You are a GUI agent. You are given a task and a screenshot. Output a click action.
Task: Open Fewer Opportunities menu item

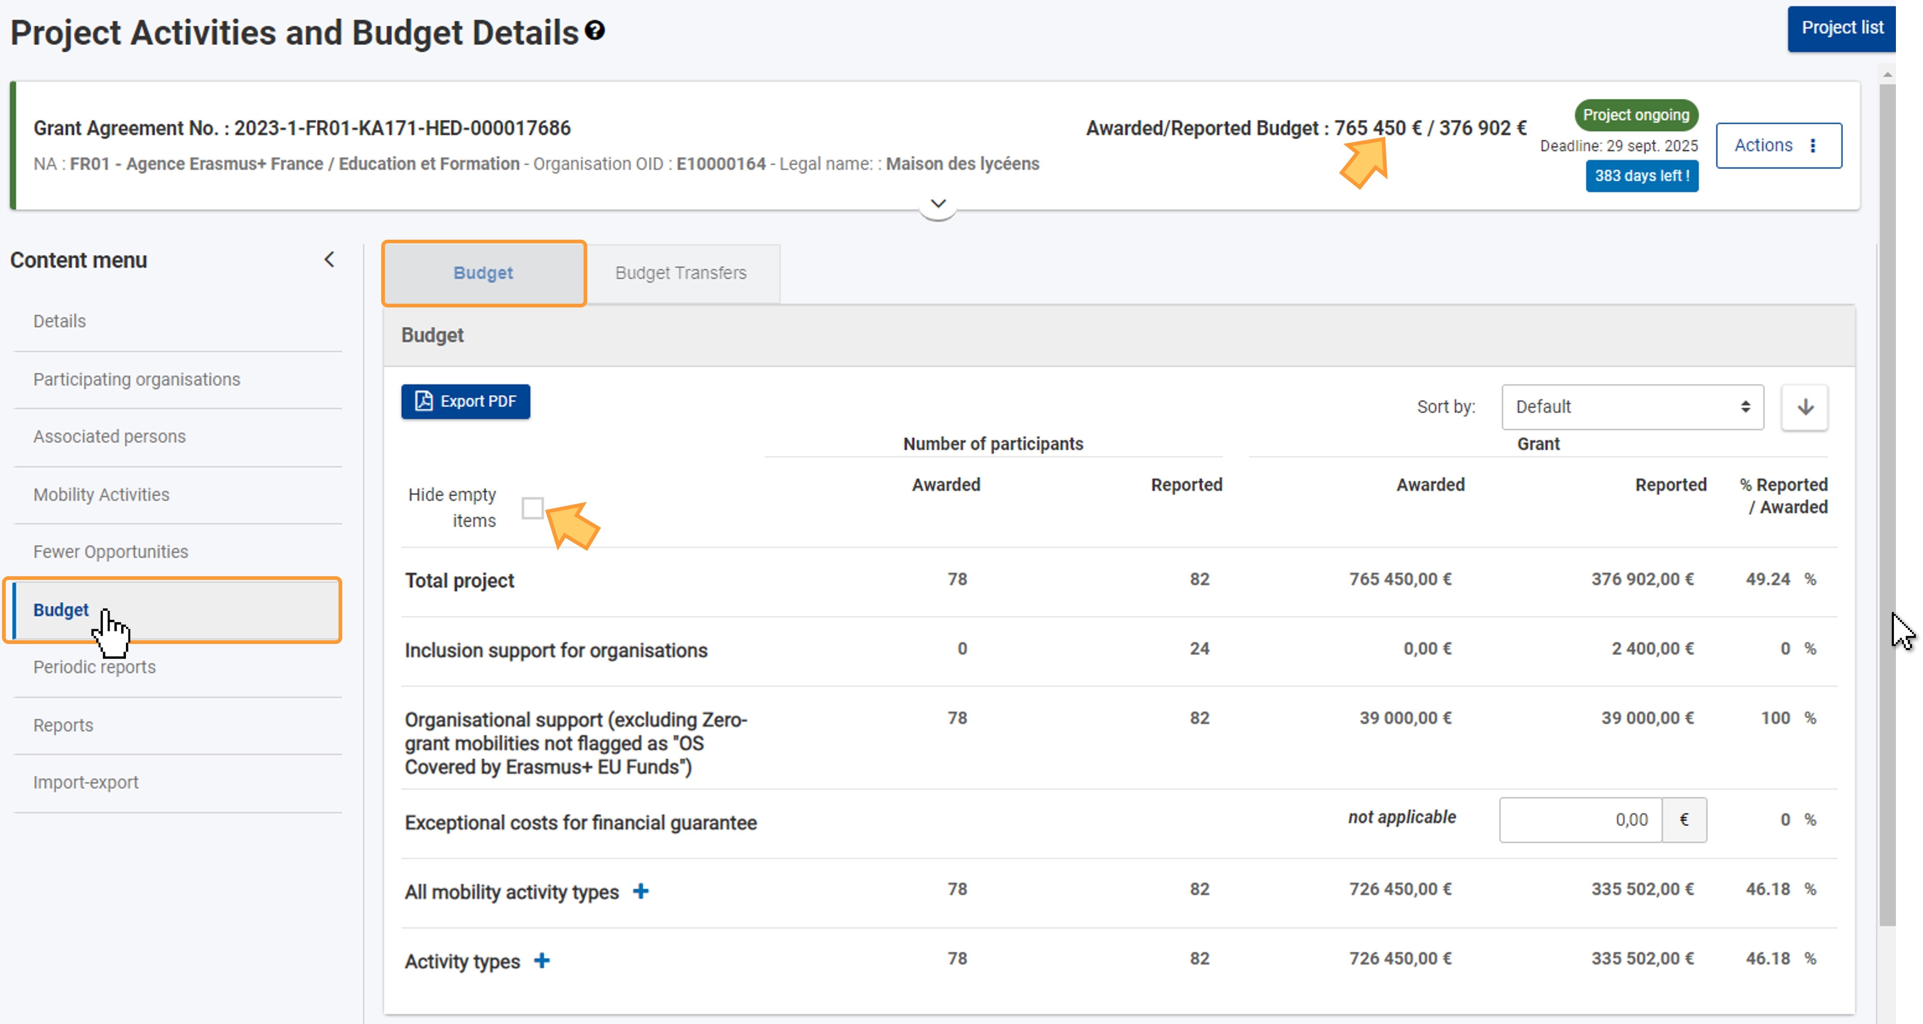coord(178,552)
